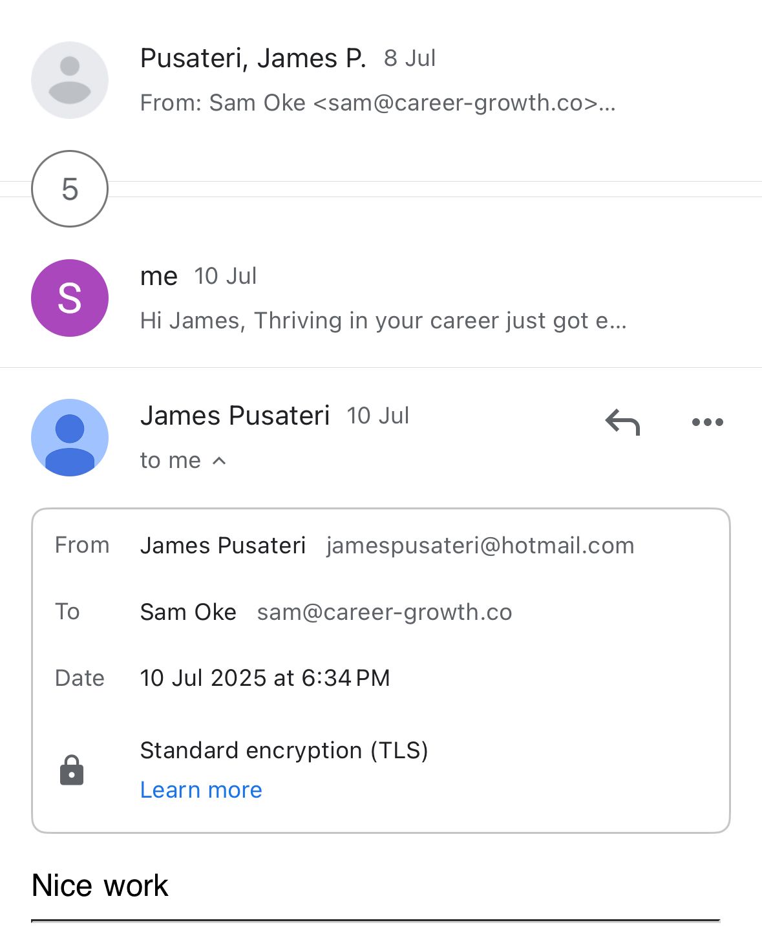Open the Learn more encryption link
762x936 pixels.
pyautogui.click(x=201, y=790)
